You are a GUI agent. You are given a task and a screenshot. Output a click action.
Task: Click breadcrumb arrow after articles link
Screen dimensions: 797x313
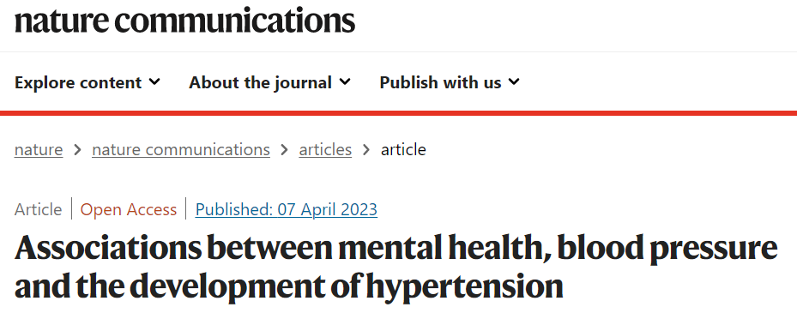(x=366, y=150)
